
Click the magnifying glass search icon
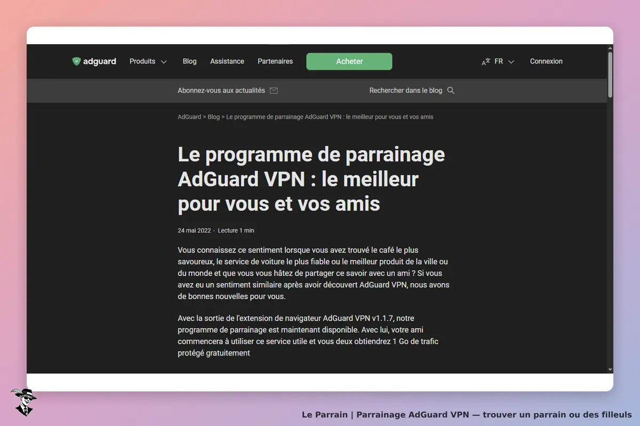pyautogui.click(x=451, y=91)
